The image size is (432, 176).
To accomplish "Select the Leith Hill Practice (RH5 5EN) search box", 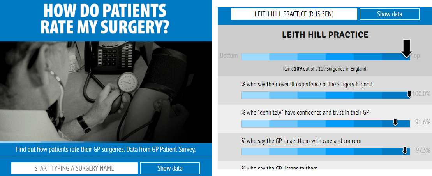I will point(294,14).
